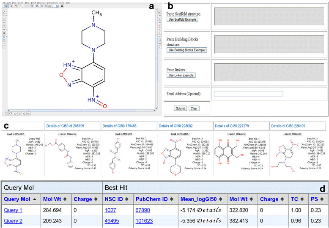
Task: Click the Help question mark icon
Action: [x=63, y=7]
